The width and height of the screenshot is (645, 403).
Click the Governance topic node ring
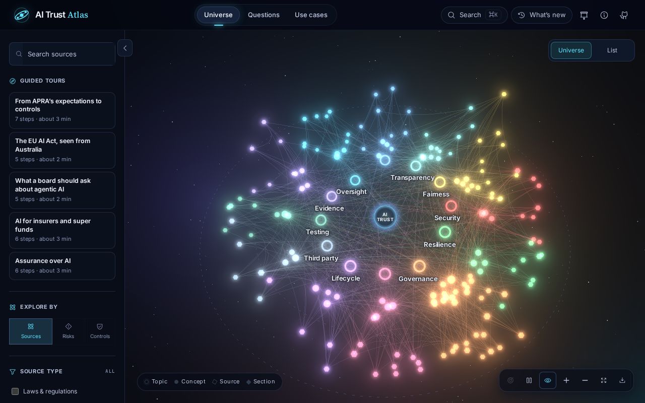pos(419,266)
